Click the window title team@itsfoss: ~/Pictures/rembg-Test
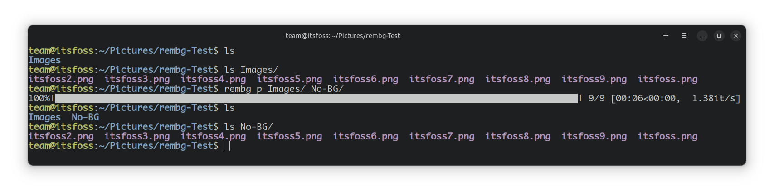This screenshot has width=774, height=196. point(343,36)
